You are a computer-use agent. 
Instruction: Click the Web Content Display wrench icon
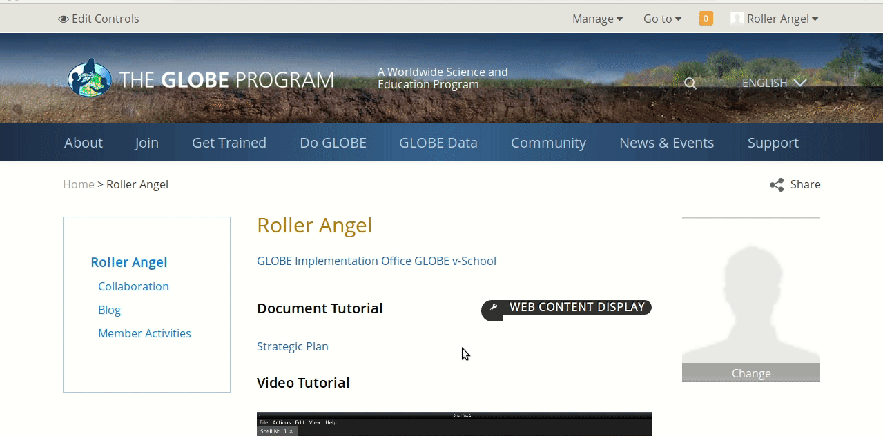click(x=493, y=308)
